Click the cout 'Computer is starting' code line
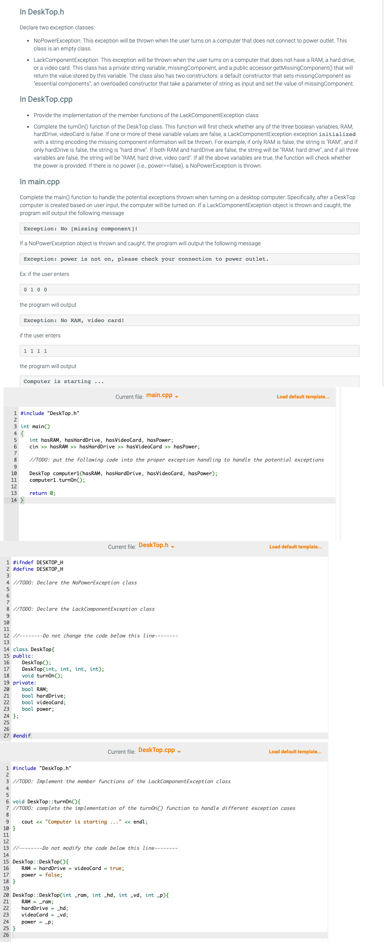The height and width of the screenshot is (942, 384). pos(85,822)
